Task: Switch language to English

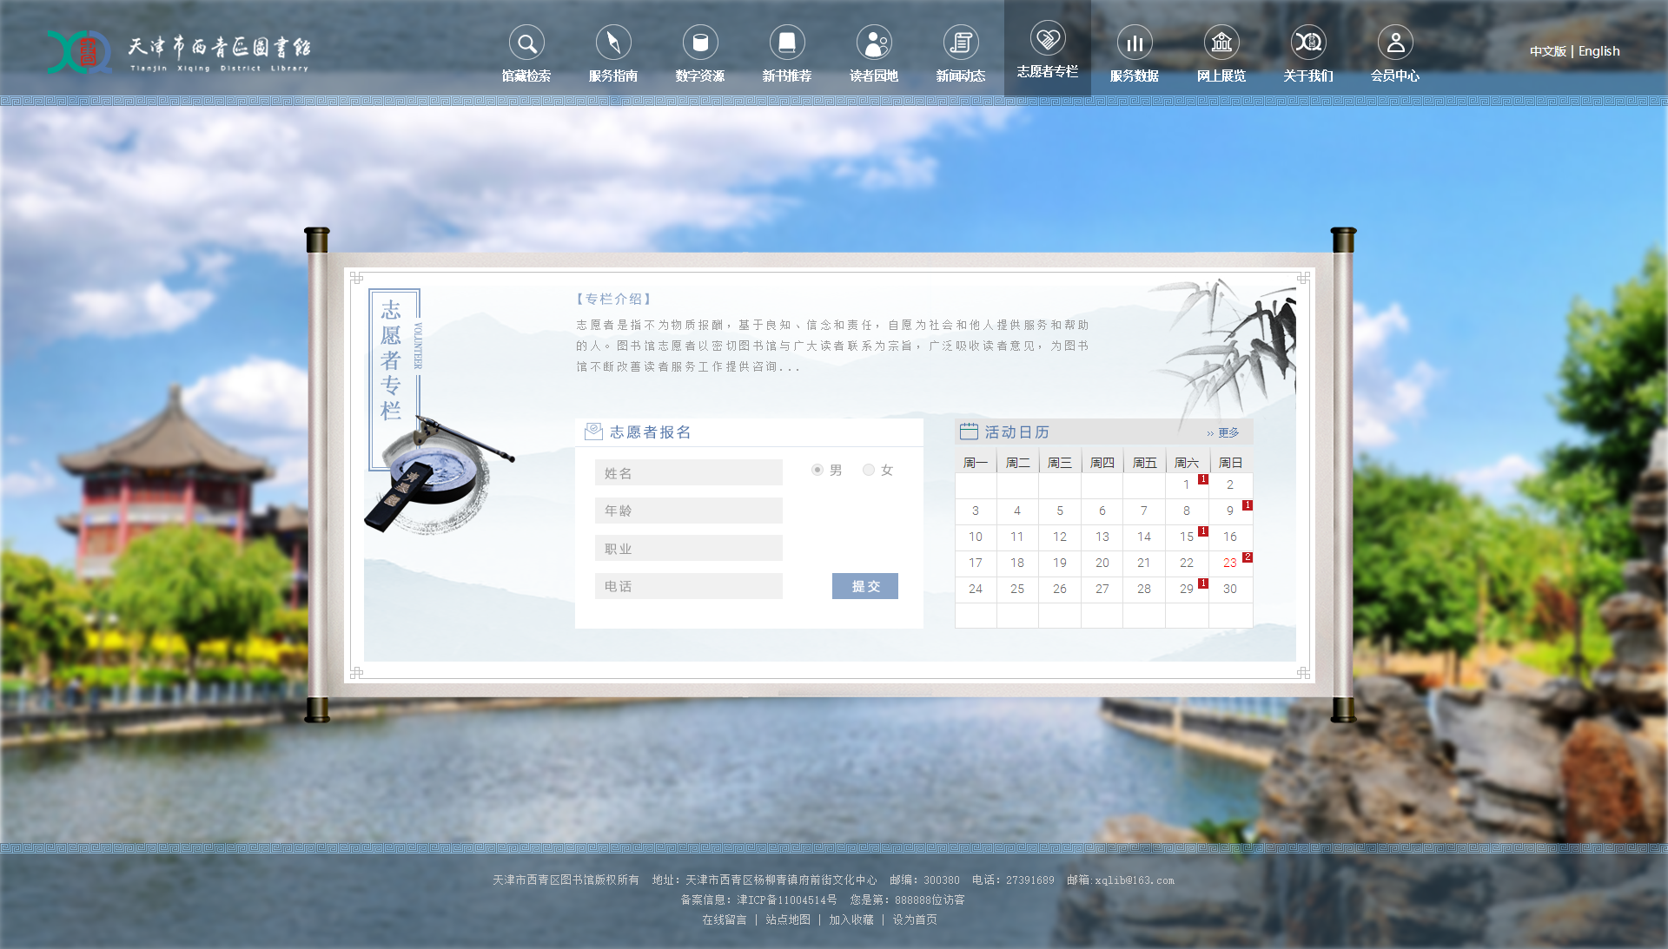Action: (1598, 51)
